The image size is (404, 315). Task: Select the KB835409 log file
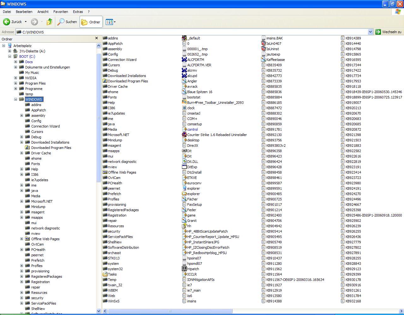coord(271,65)
